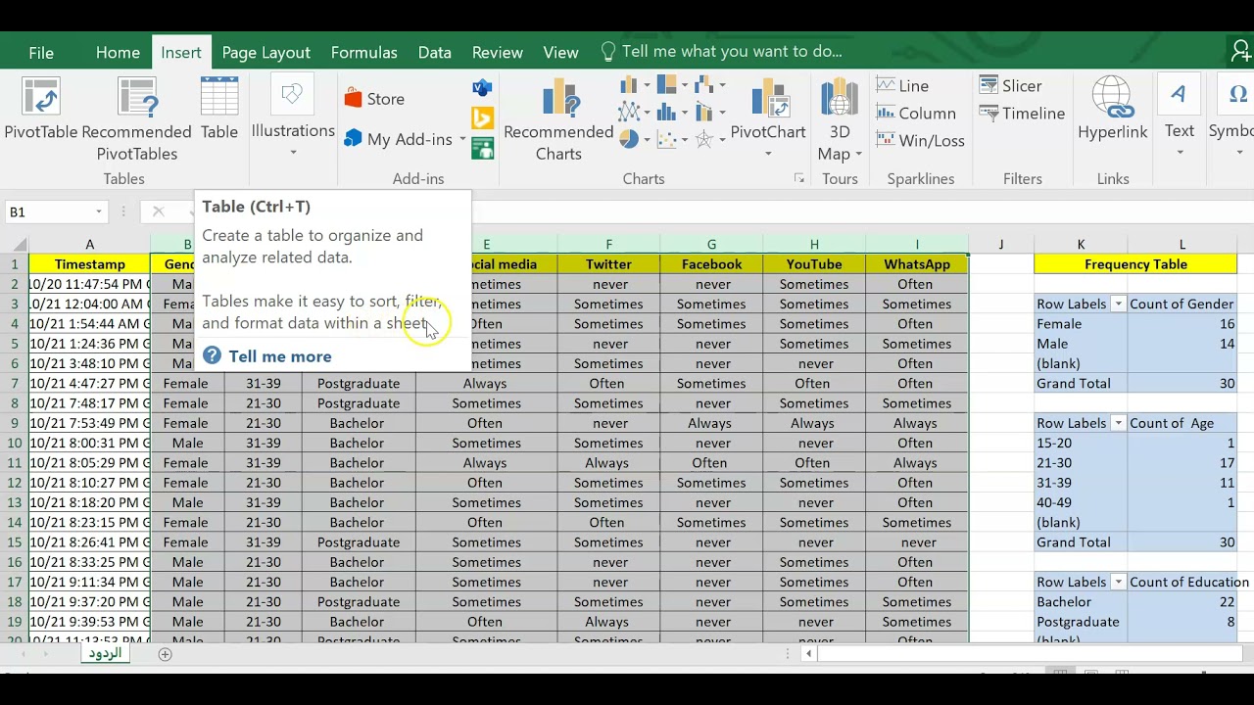This screenshot has width=1254, height=705.
Task: Select the YouTube header cell
Action: [x=814, y=264]
